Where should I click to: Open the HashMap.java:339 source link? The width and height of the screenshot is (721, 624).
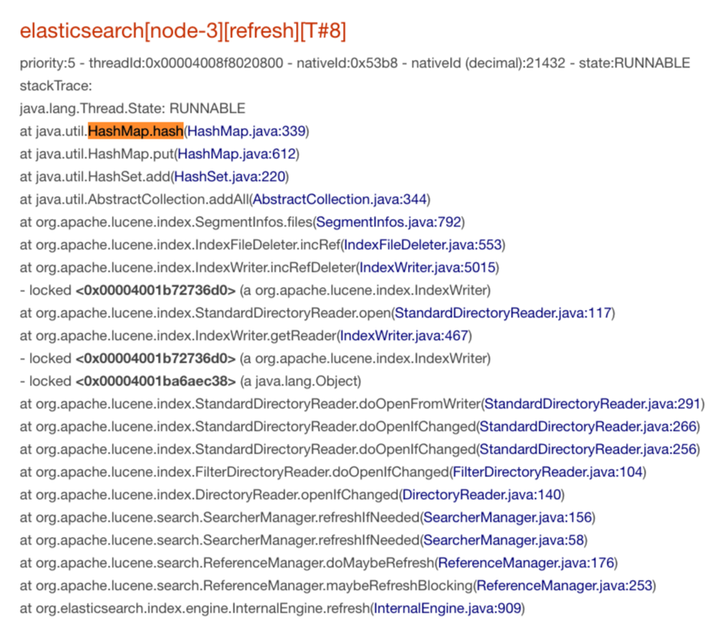(247, 131)
